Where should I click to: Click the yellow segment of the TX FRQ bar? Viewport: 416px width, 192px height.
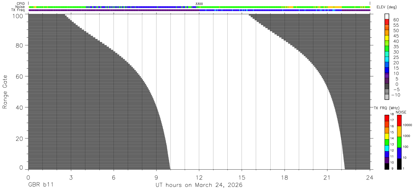click(x=387, y=136)
